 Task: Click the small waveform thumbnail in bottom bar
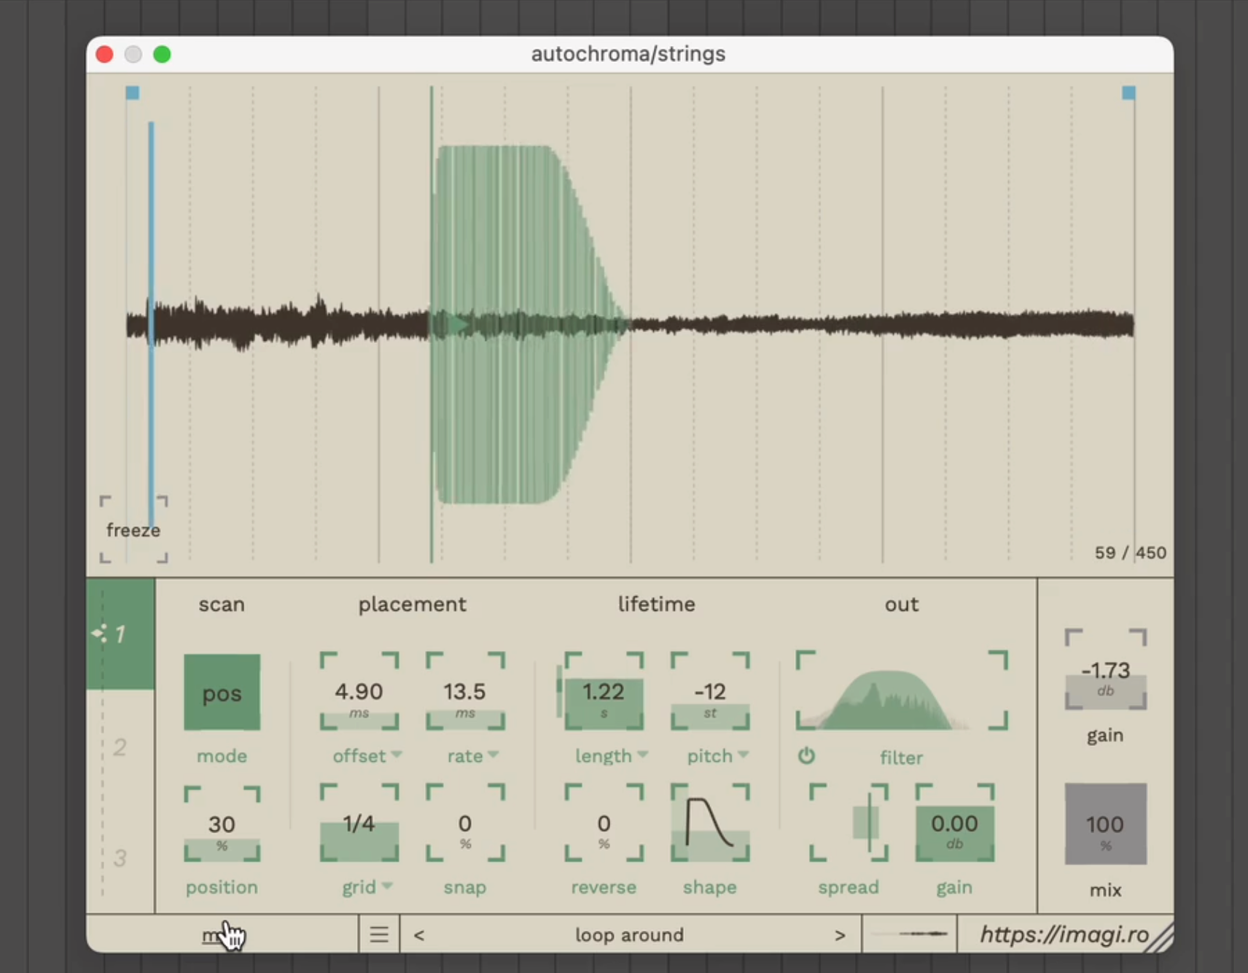[x=909, y=934]
